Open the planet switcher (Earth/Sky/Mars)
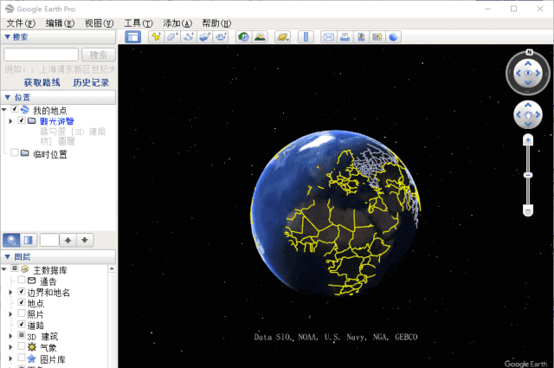Image resolution: width=554 pixels, height=368 pixels. click(283, 36)
